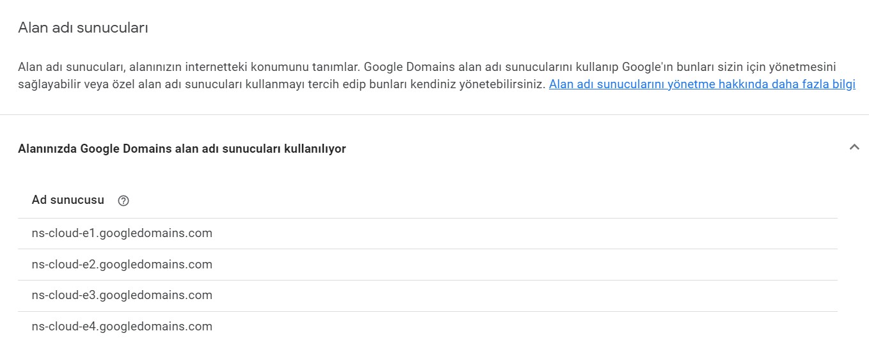The image size is (869, 347).
Task: Click the 'Alan adı sunucuları' page heading
Action: [83, 28]
